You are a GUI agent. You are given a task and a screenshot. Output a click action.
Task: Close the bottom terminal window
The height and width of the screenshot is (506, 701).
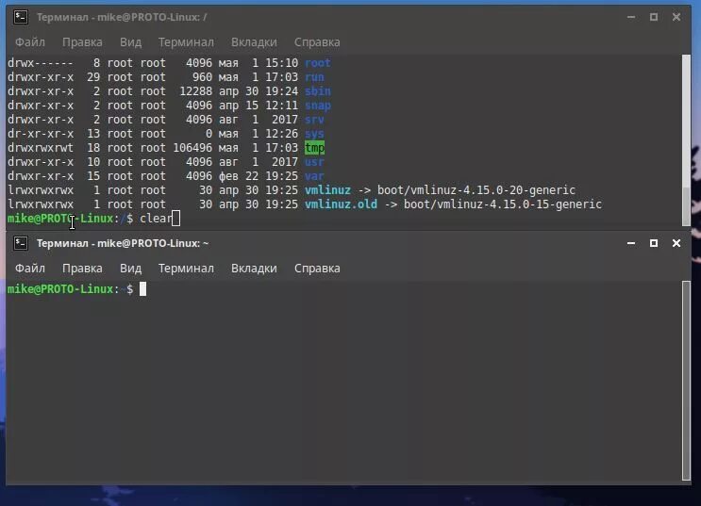pos(676,243)
